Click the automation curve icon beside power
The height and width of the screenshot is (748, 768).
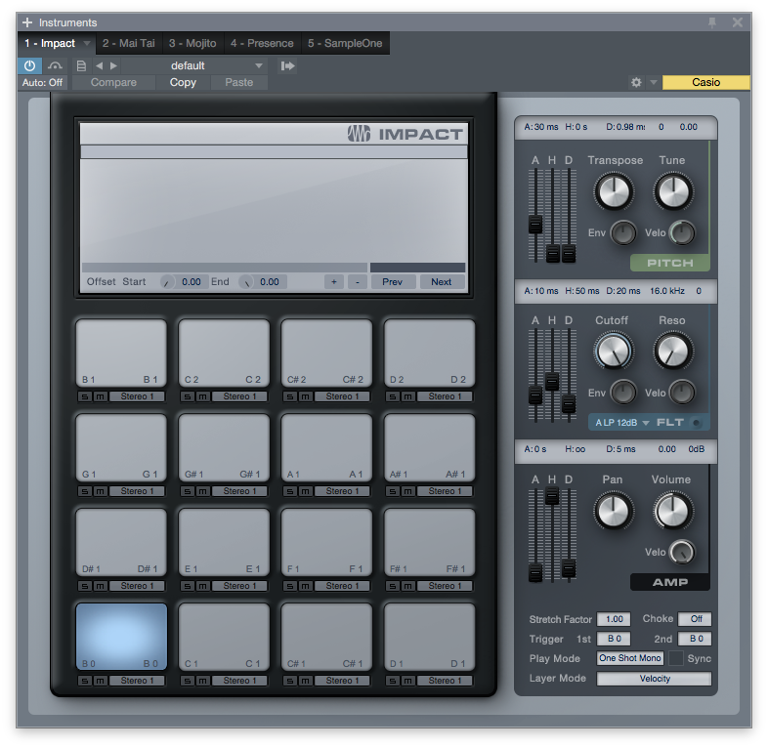coord(56,65)
